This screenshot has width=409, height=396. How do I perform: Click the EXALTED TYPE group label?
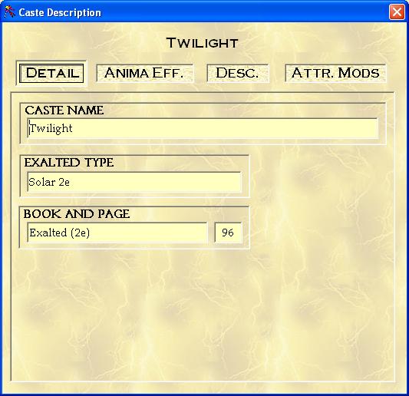click(x=69, y=163)
